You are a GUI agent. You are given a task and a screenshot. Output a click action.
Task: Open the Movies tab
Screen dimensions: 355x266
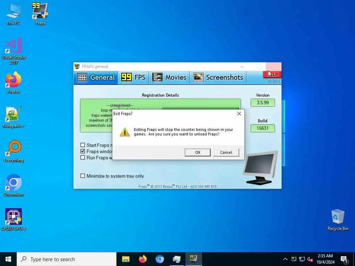(x=169, y=77)
